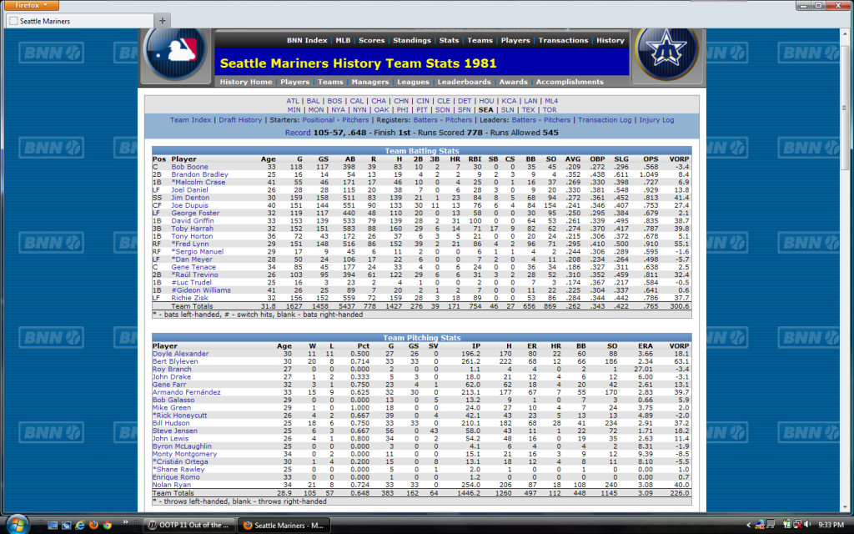The height and width of the screenshot is (534, 854).
Task: Open Nolan Ryan's pitcher link
Action: pyautogui.click(x=172, y=485)
